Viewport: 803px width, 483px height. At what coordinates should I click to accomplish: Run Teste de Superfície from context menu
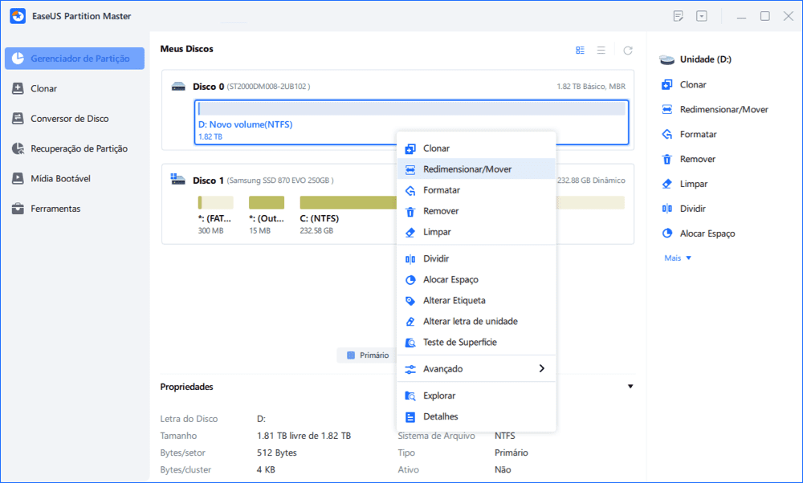476,343
